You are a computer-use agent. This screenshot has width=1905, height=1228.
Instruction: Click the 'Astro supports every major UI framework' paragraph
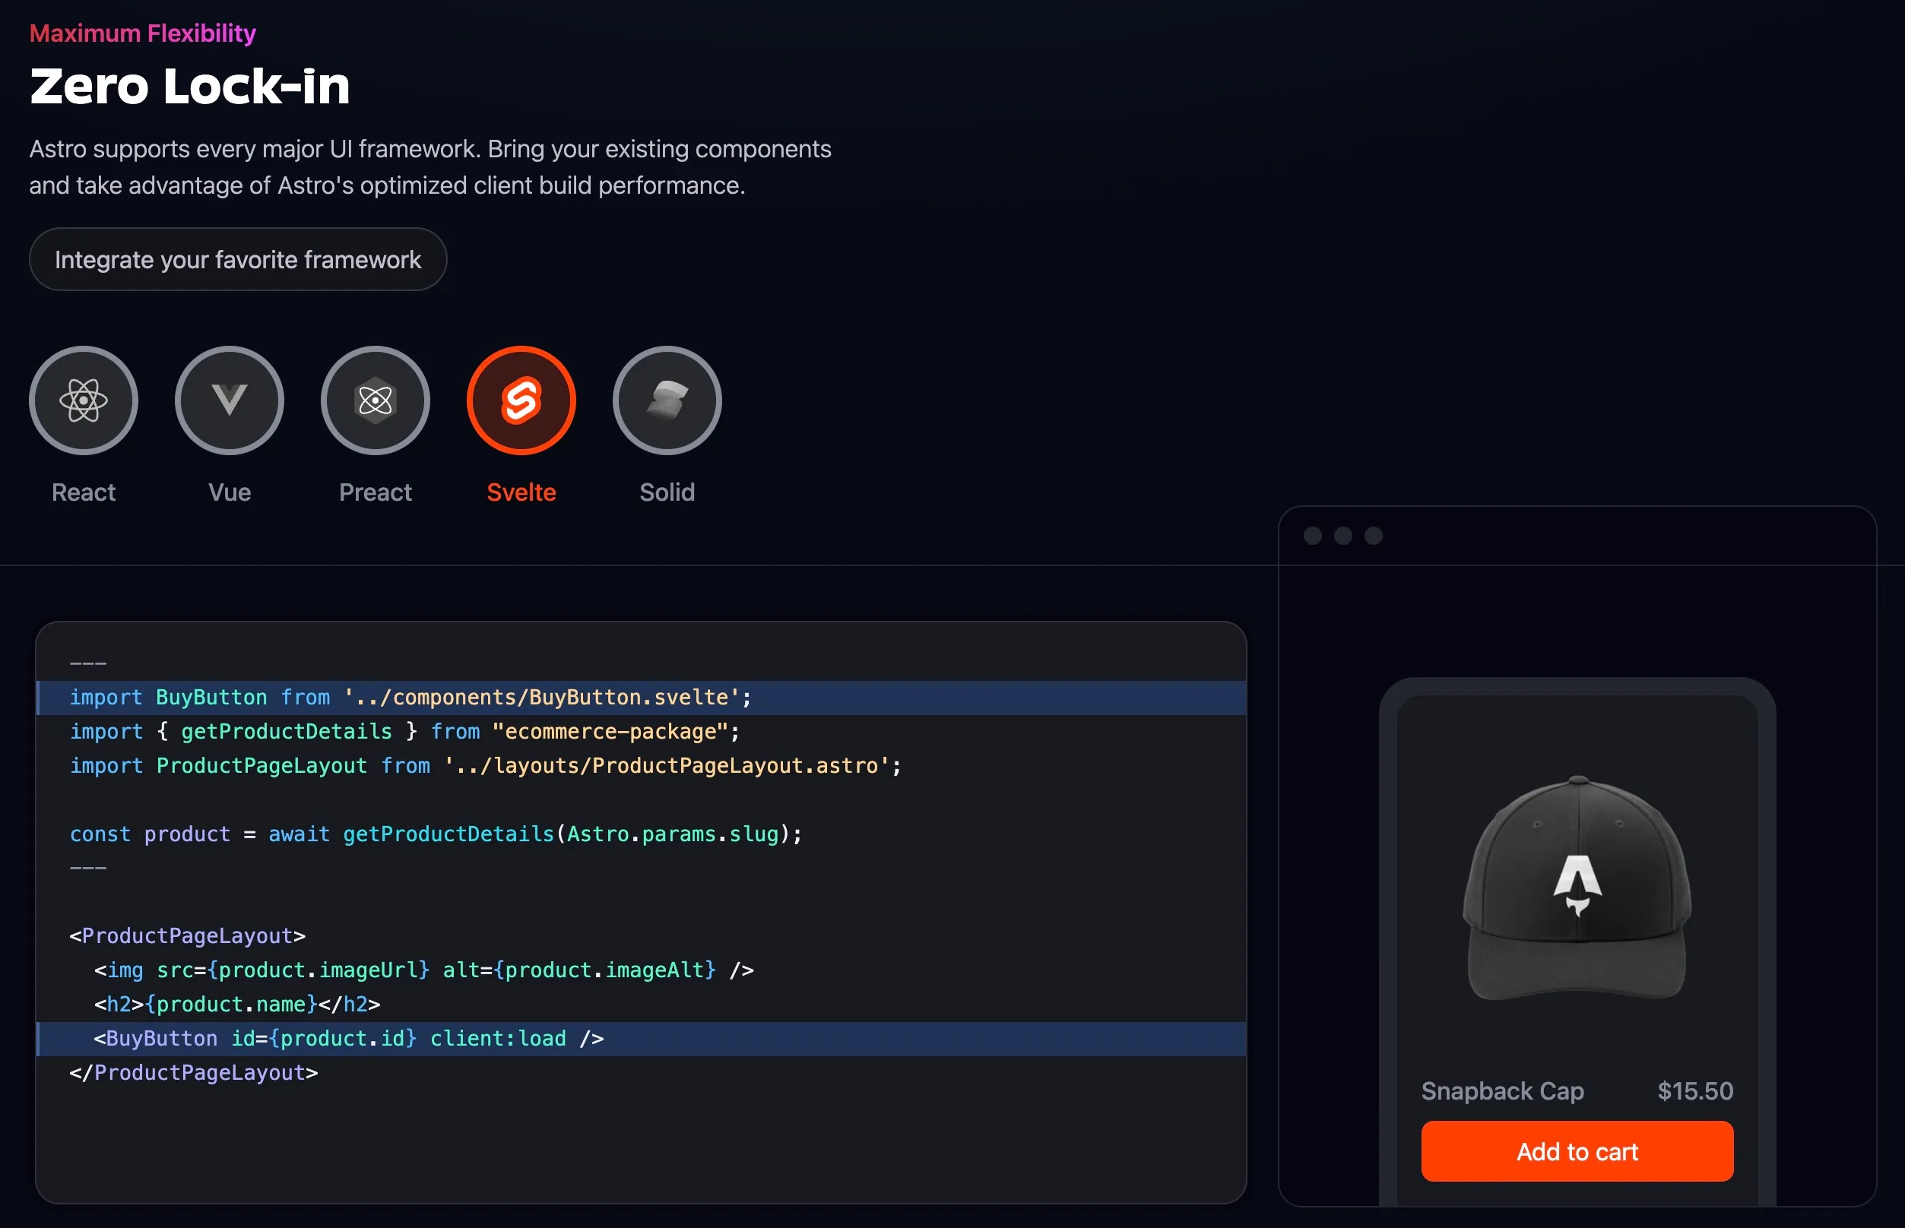431,166
